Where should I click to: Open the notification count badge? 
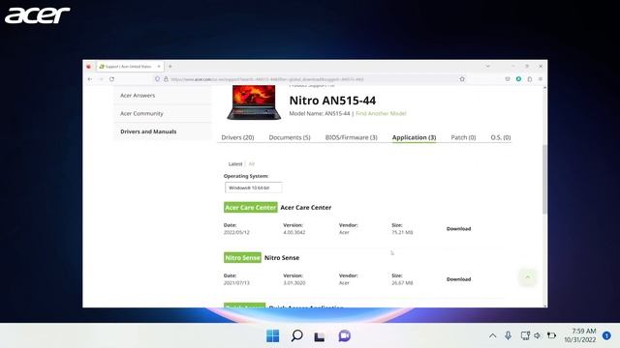click(606, 335)
